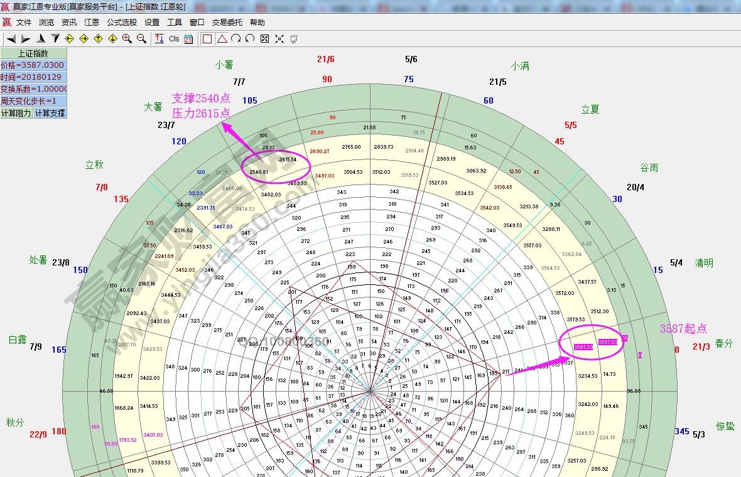The width and height of the screenshot is (741, 477).
Task: Click the black left arrow toolbar icon
Action: 11,39
